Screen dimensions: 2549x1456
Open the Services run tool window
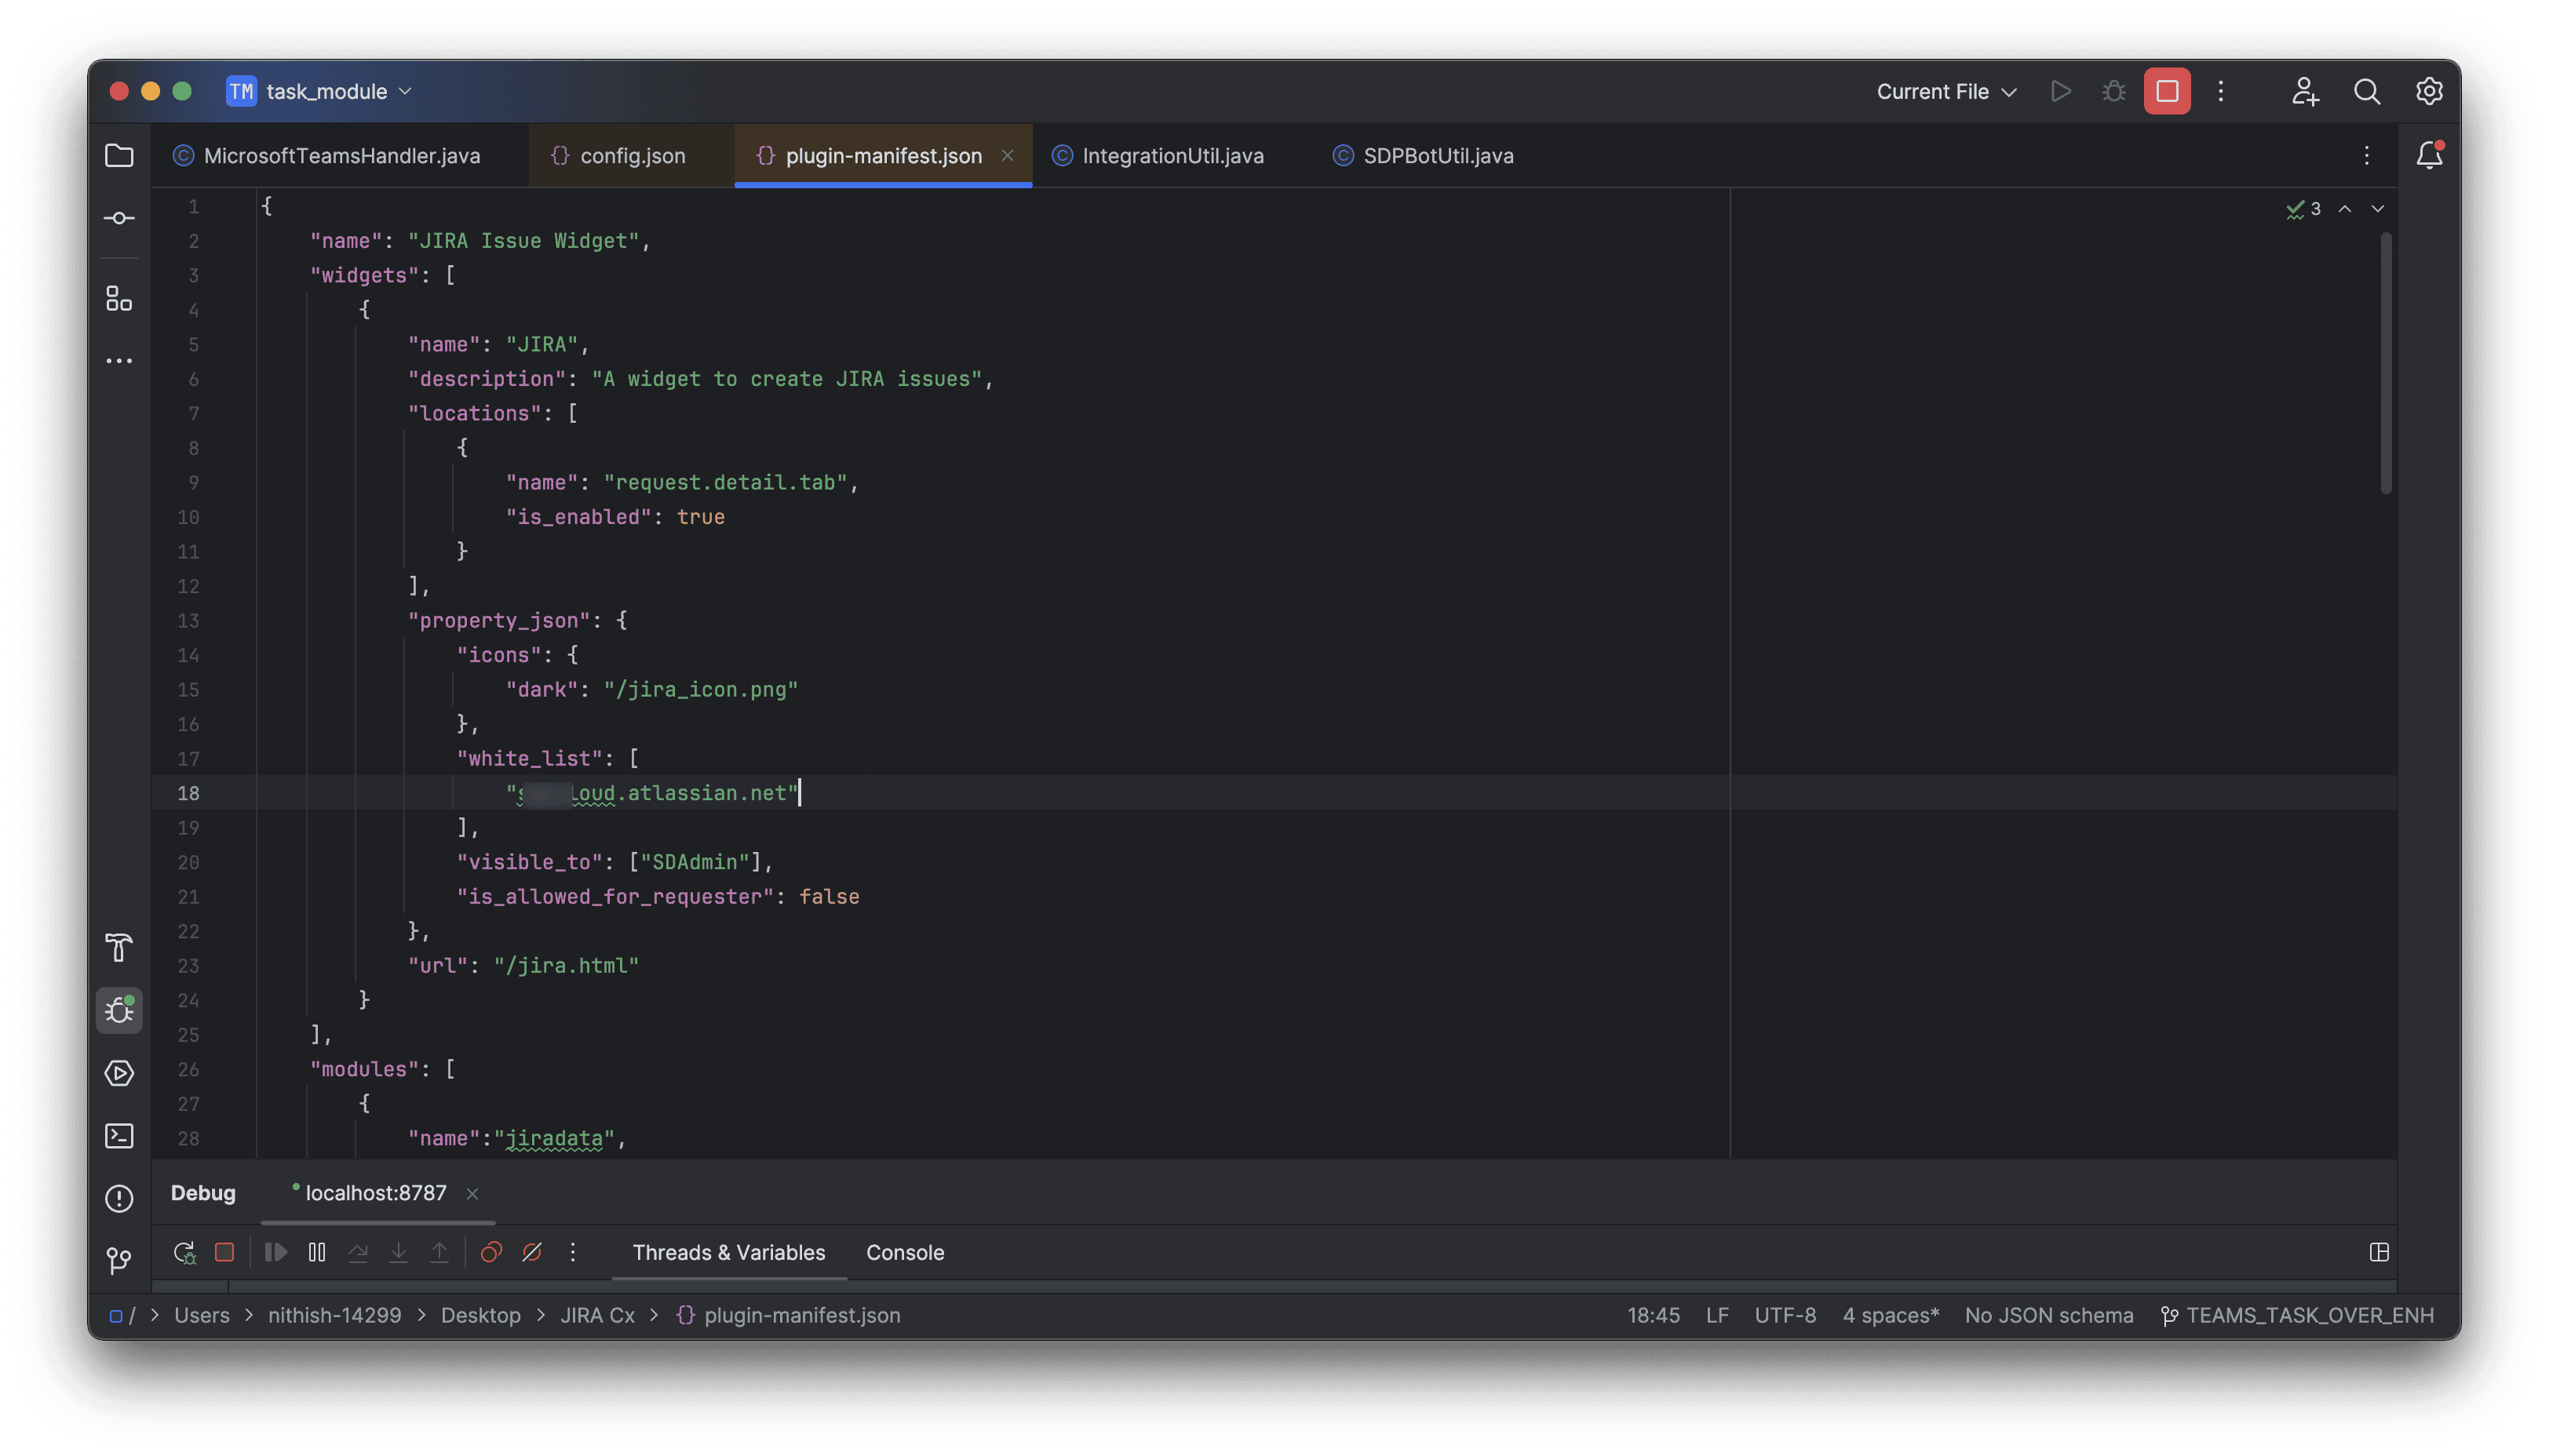pos(119,1073)
